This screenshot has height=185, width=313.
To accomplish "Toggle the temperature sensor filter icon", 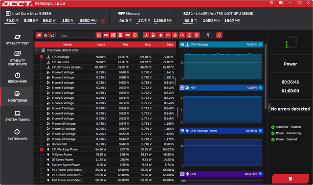I will pyautogui.click(x=146, y=35).
